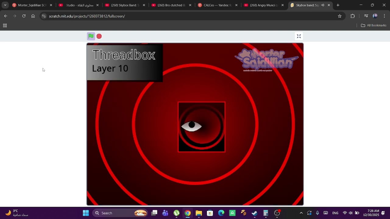Switch to the (260) Angry Munci tab
This screenshot has width=390, height=219.
coord(264,5)
